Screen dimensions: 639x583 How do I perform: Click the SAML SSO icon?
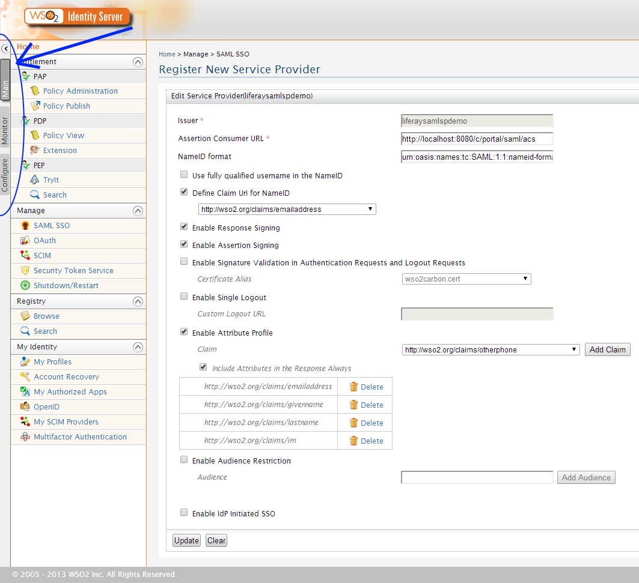pyautogui.click(x=25, y=225)
